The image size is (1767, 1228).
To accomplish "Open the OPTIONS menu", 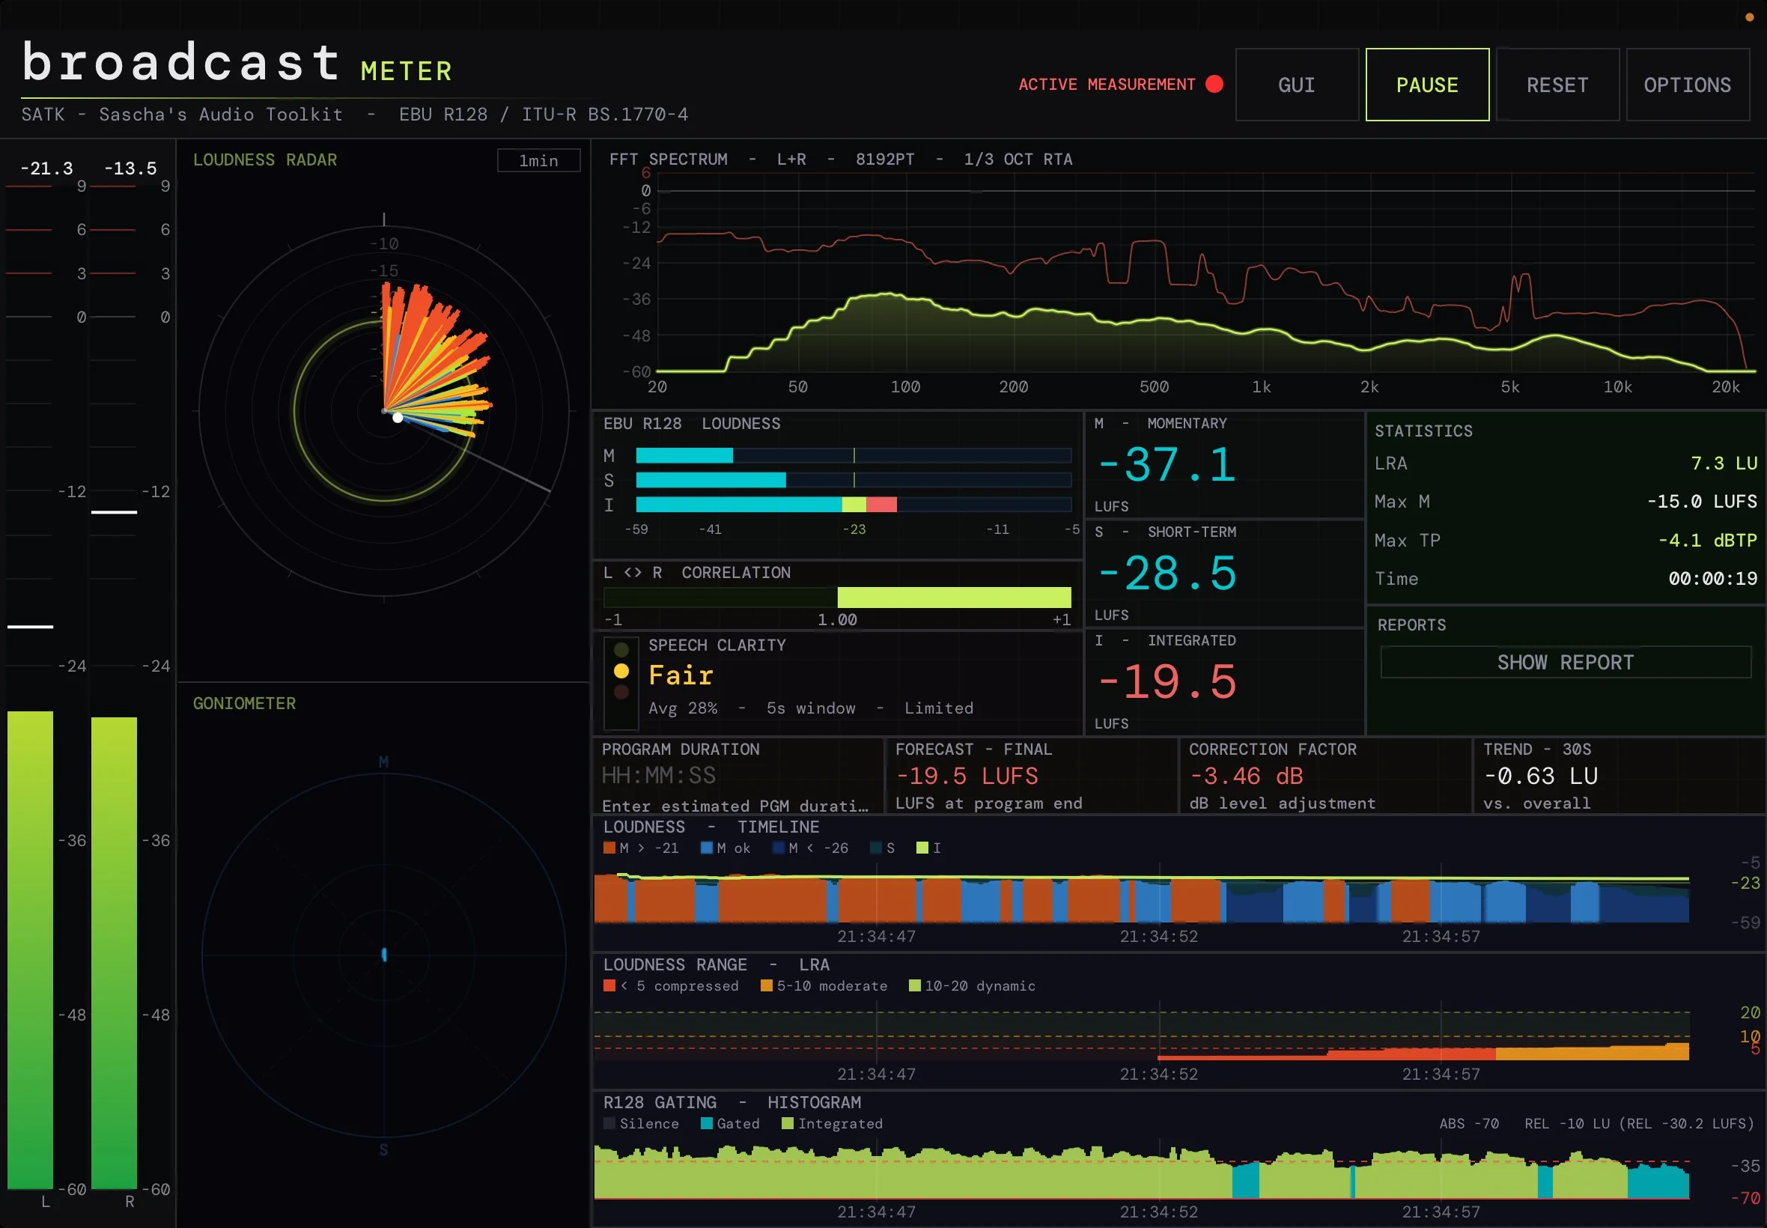I will pos(1688,85).
